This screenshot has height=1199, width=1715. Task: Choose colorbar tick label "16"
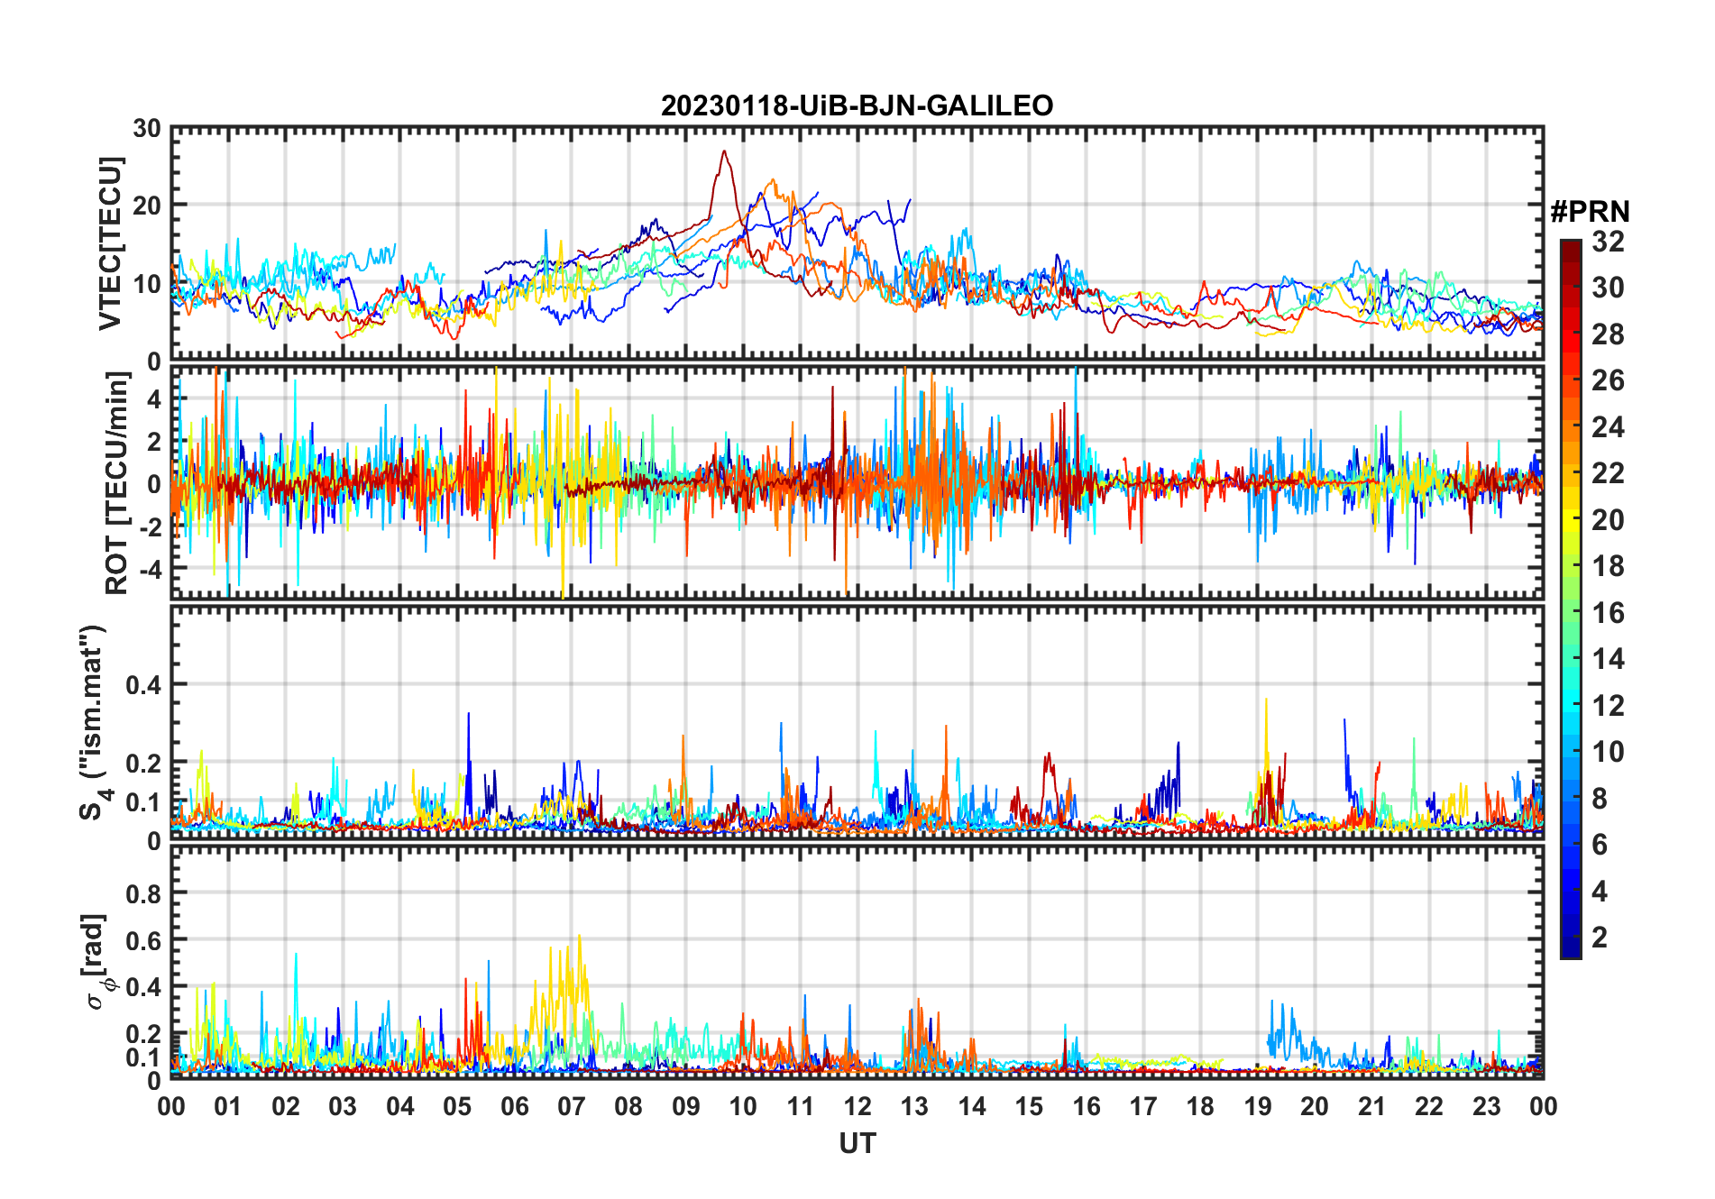[x=1608, y=613]
